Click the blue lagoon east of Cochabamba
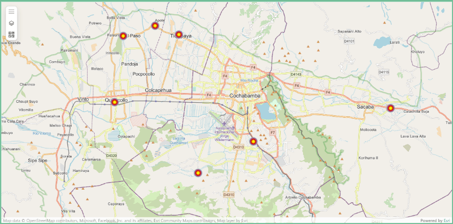Viewport: 453px width, 224px height. [266, 111]
